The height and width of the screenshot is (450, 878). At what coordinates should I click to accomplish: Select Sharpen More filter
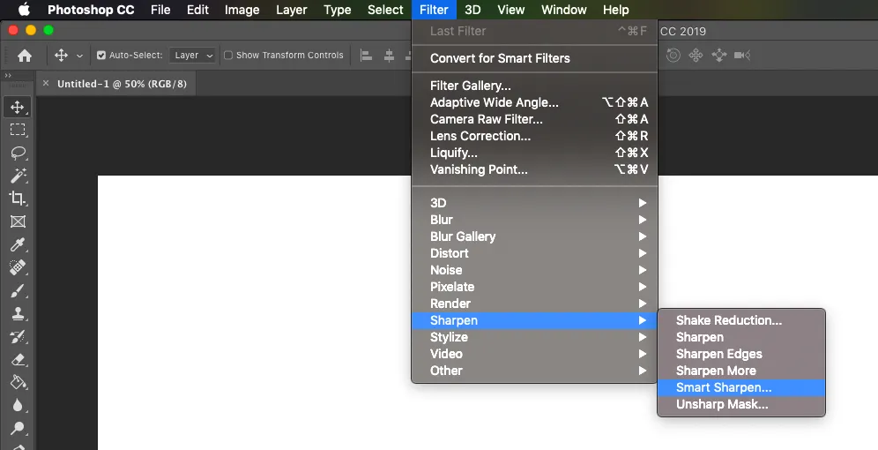pyautogui.click(x=741, y=371)
